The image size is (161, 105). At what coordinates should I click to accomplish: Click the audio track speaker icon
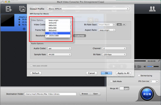pos(19,22)
